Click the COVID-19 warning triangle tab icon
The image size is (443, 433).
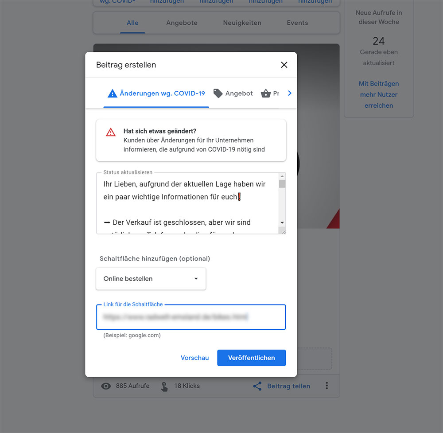113,93
